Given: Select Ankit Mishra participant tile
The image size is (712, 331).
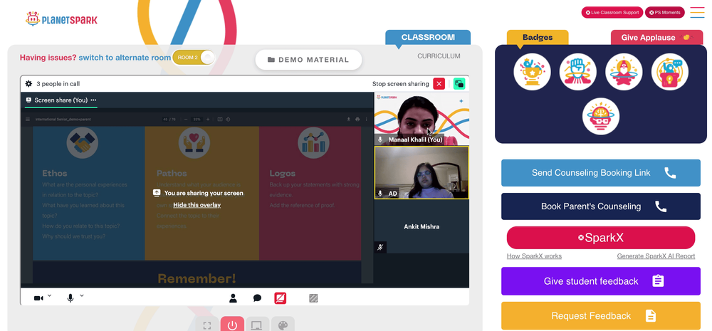Looking at the screenshot, I should 422,226.
